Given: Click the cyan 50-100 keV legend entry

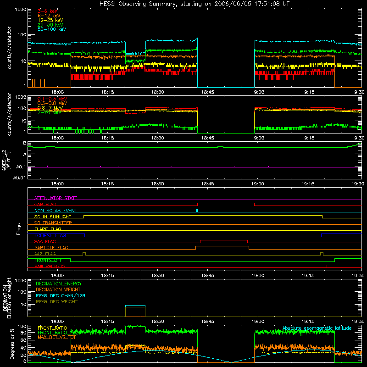Looking at the screenshot, I should pos(52,29).
